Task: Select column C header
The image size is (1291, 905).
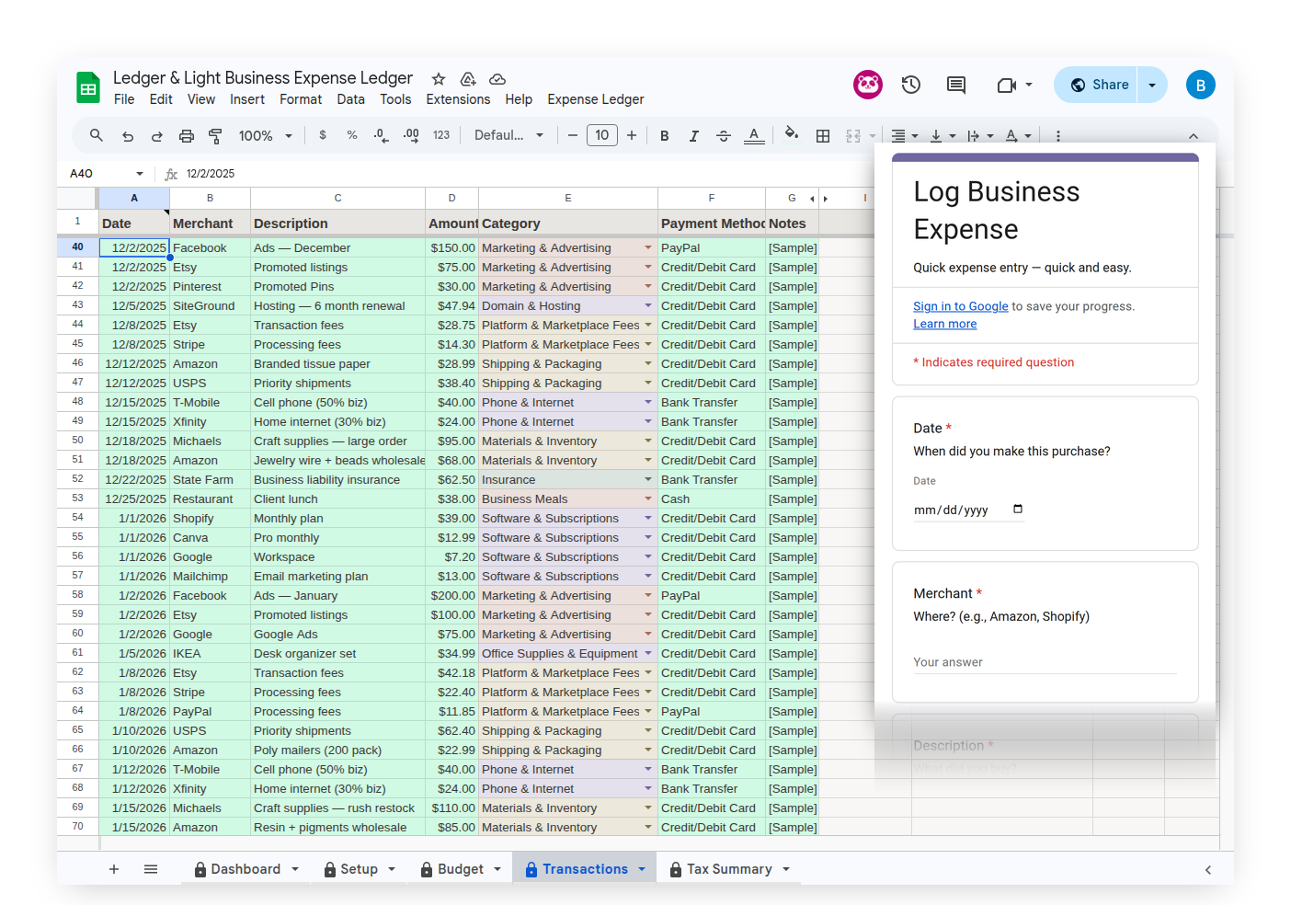Action: coord(337,198)
